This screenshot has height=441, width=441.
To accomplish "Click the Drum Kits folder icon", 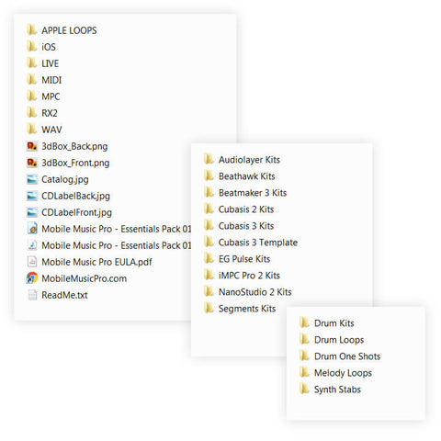I will pos(304,322).
